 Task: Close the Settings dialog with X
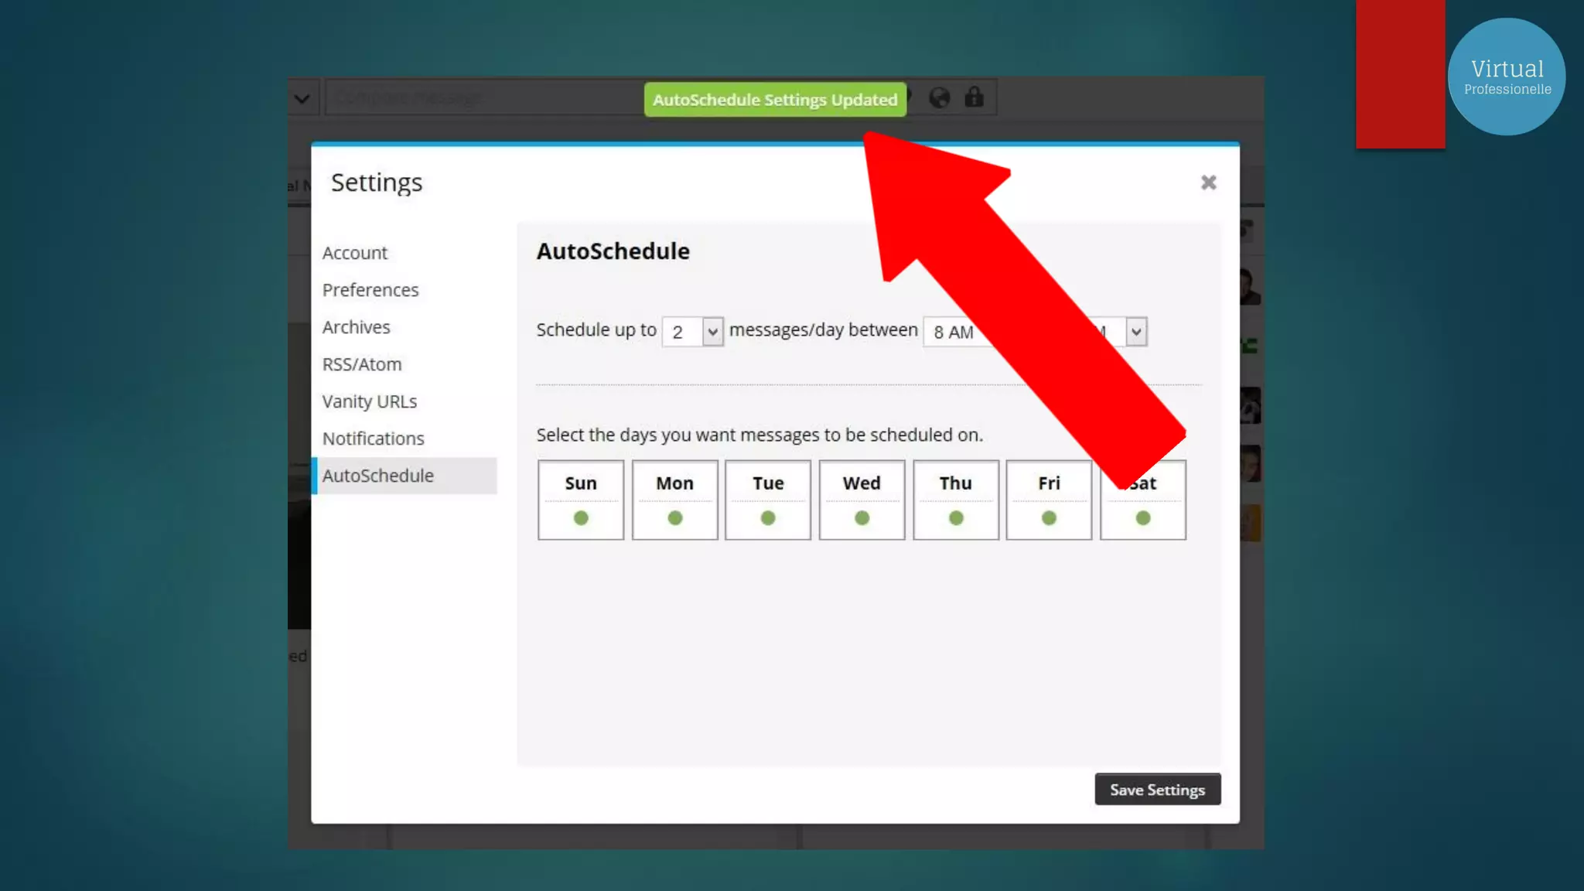1208,183
